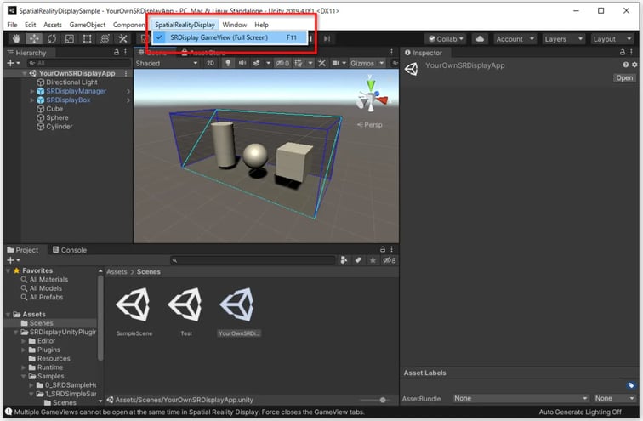The height and width of the screenshot is (421, 643).
Task: Open component editor tools in Scene toolbar
Action: 321,63
